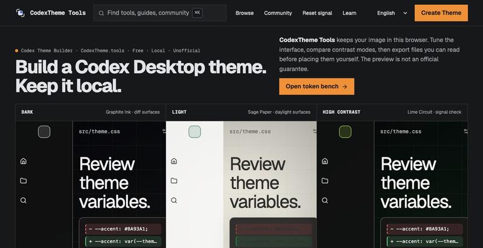Click the search icon in High Contrast preview
Screen dimensions: 483x248
325,200
